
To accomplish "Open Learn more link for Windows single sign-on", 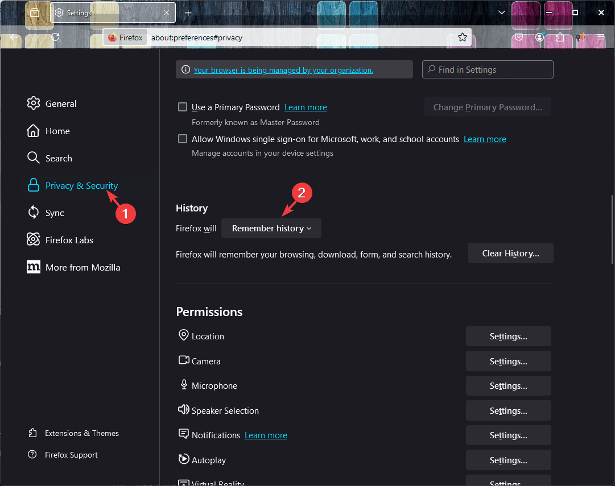I will (485, 139).
